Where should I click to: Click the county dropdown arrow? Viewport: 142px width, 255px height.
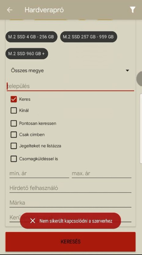(127, 70)
